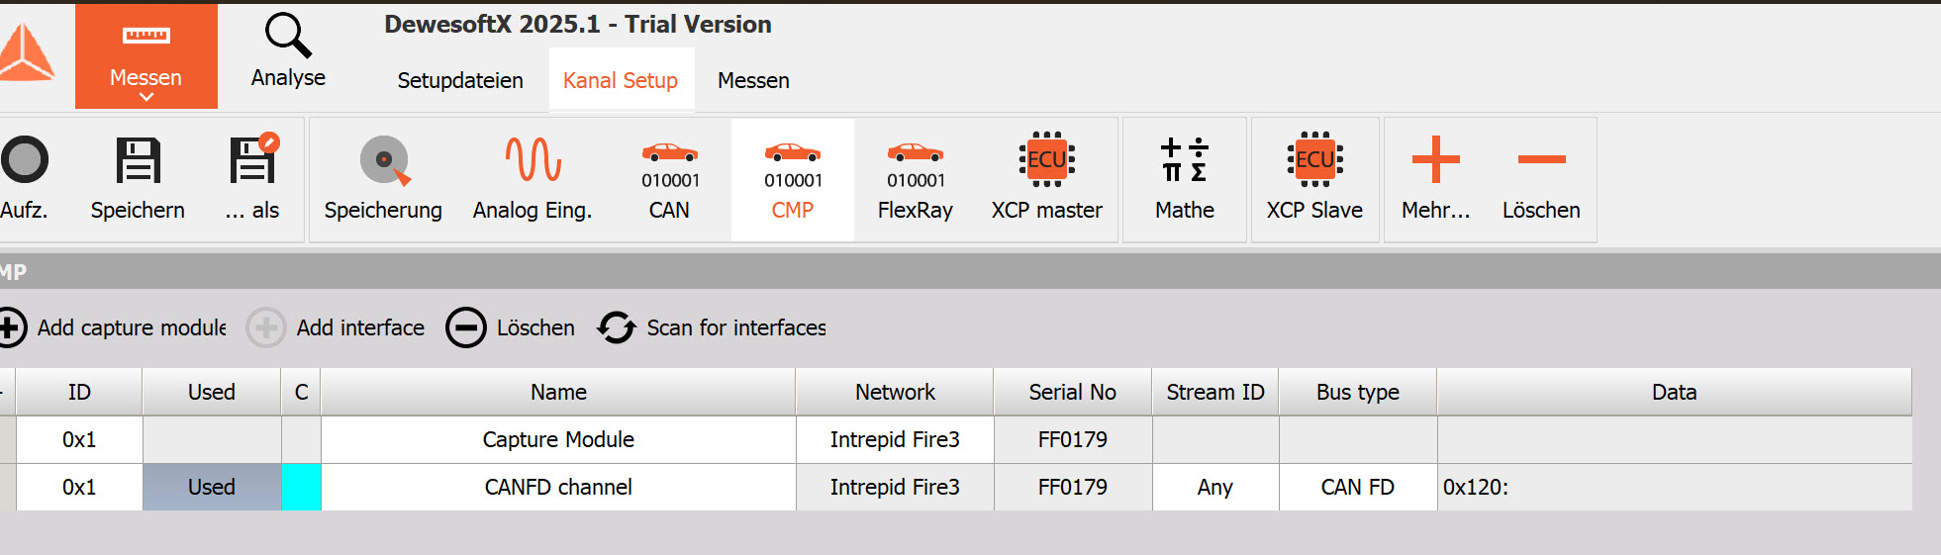Click the empty Used cell of the Capture Module
Image resolution: width=1941 pixels, height=555 pixels.
pos(212,439)
